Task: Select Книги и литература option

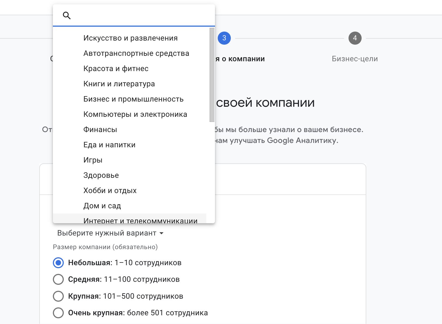Action: (119, 84)
